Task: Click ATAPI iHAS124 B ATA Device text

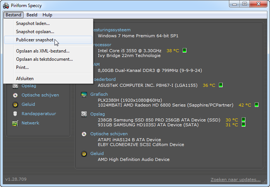Action: click(129, 140)
